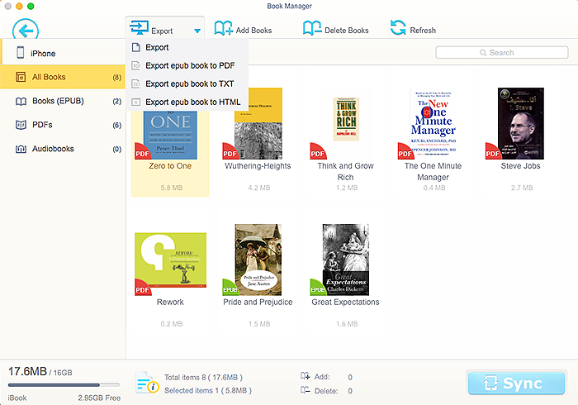Click the PDFs sidebar icon
The image size is (578, 405).
tap(21, 125)
